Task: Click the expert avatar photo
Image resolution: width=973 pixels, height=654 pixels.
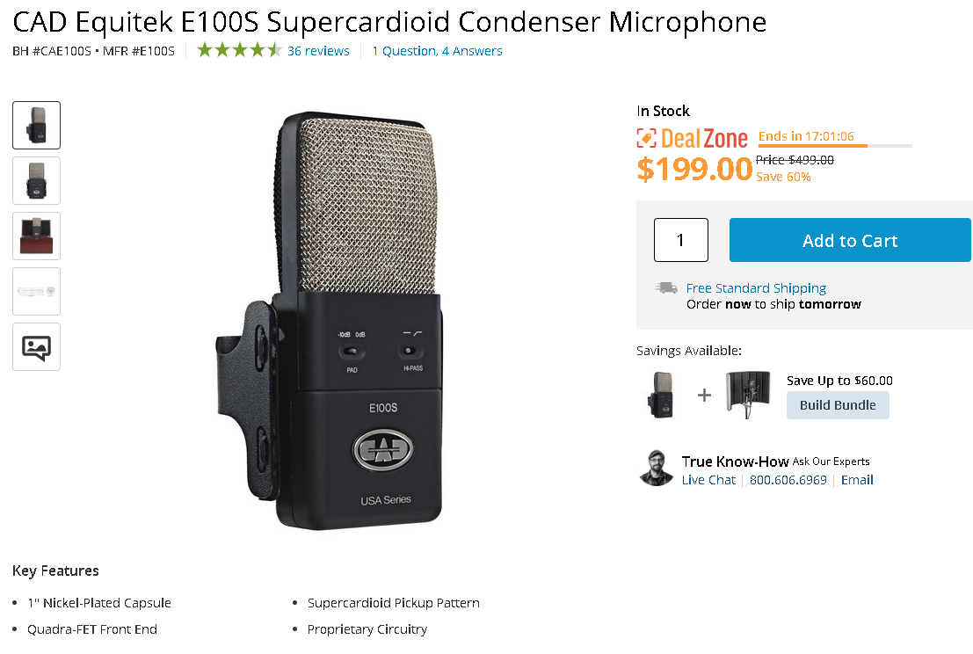Action: [x=656, y=469]
